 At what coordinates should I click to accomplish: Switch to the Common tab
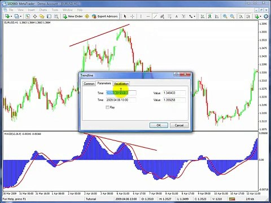pos(89,83)
